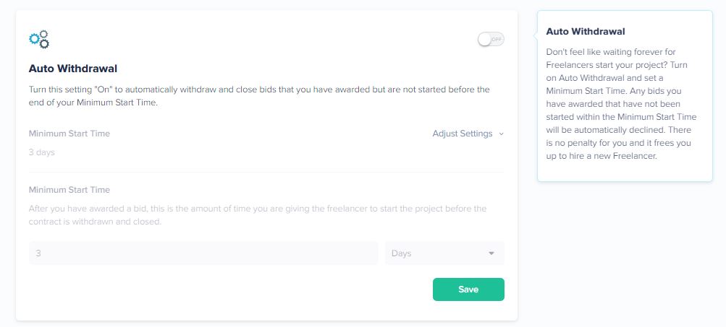The image size is (726, 327).
Task: Click the Minimum Start Time heading below divider
Action: pos(69,190)
